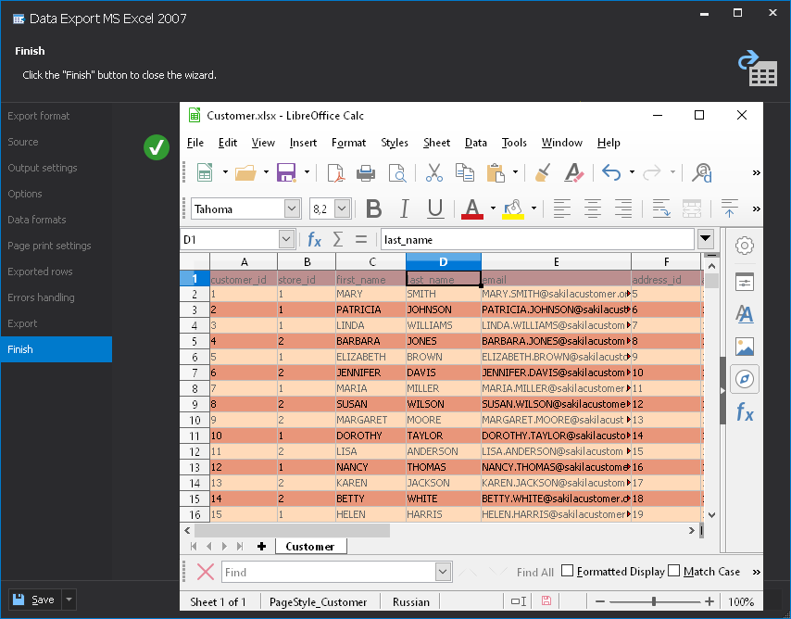This screenshot has height=619, width=791.
Task: Open the font size 8,2 dropdown
Action: pyautogui.click(x=343, y=208)
